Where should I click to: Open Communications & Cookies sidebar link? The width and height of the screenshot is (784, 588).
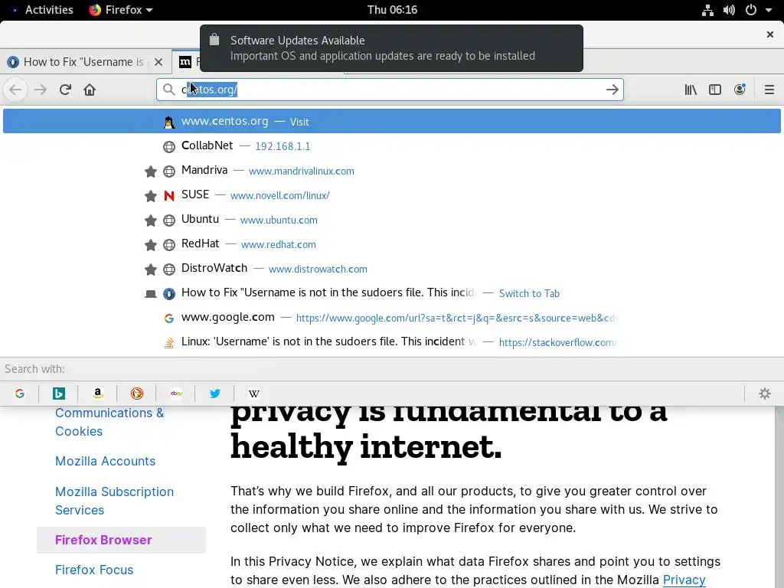[109, 422]
